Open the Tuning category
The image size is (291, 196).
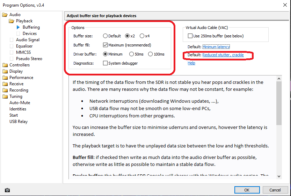click(x=16, y=96)
